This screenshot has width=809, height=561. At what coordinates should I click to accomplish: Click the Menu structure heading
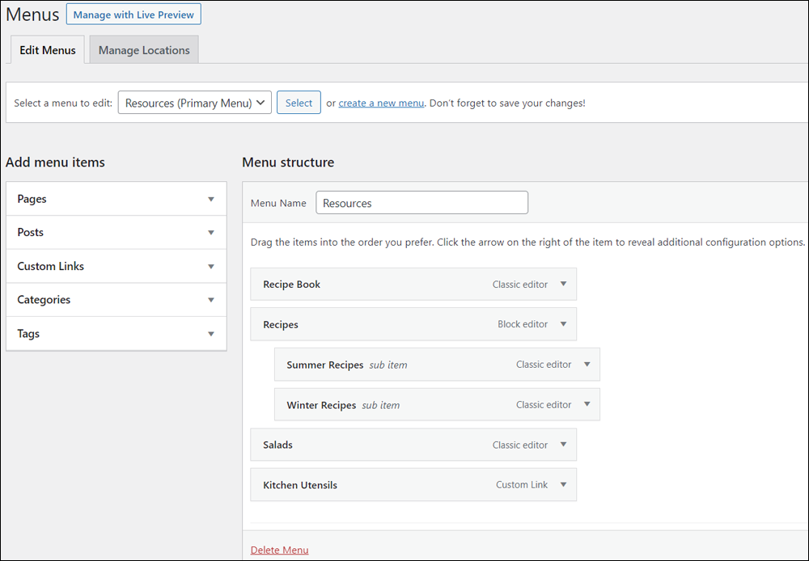(288, 162)
